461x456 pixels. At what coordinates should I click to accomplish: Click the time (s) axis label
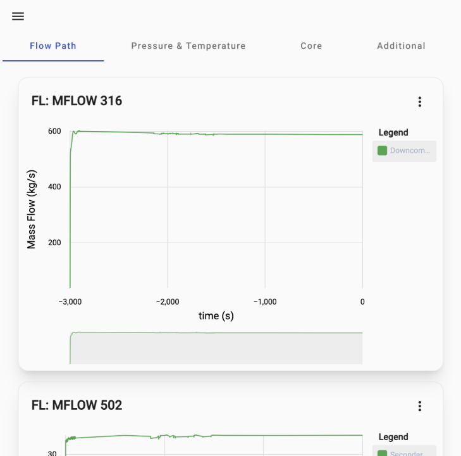(x=216, y=316)
